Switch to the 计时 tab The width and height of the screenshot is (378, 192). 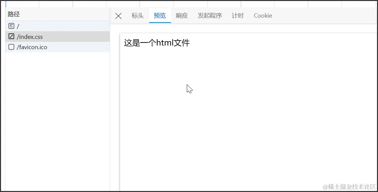pyautogui.click(x=238, y=16)
